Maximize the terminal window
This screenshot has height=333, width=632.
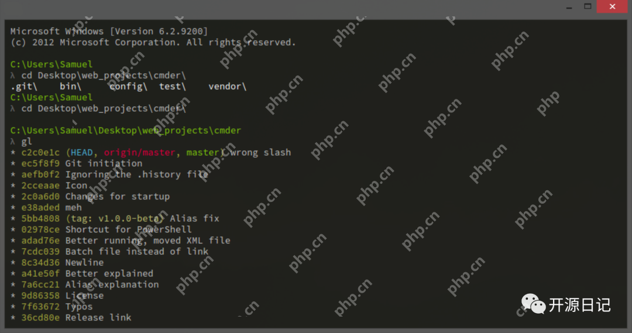point(588,6)
